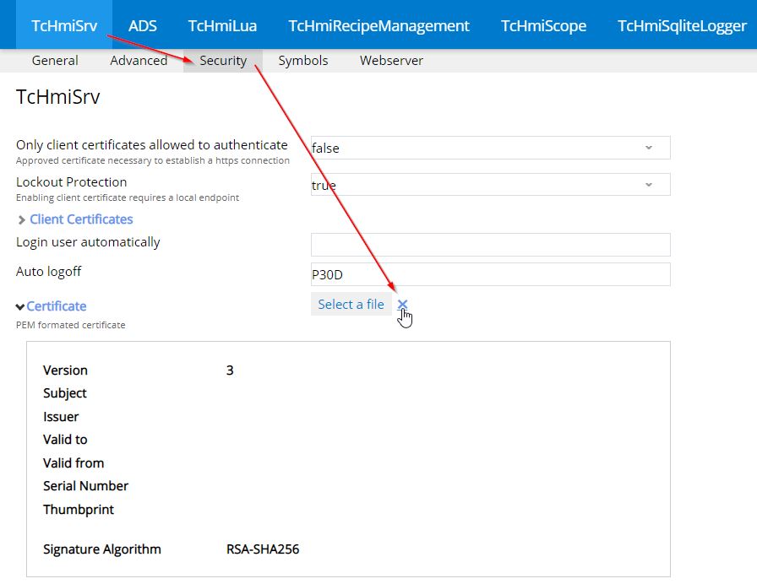
Task: Open the TcHmiScope tab
Action: [x=543, y=25]
